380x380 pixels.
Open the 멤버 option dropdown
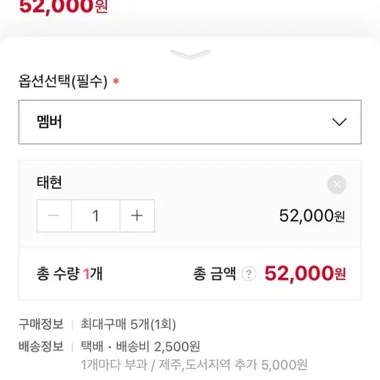point(190,122)
